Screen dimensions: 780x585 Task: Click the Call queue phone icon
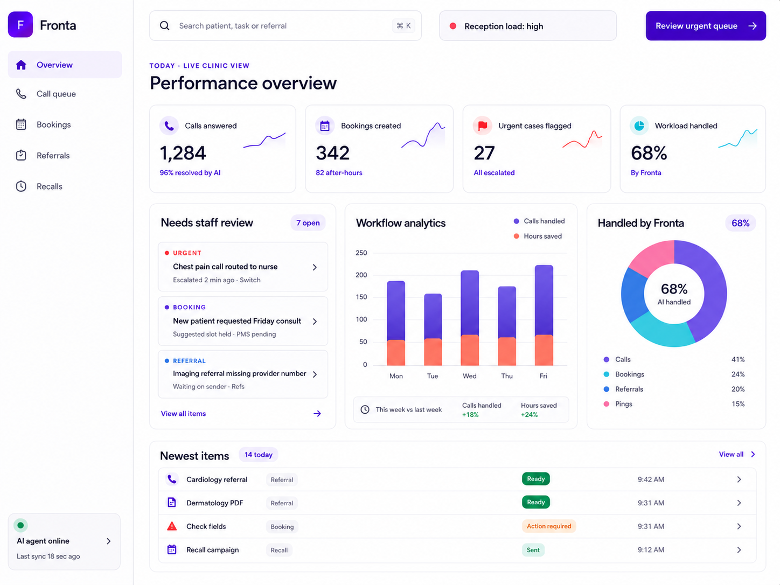tap(21, 94)
